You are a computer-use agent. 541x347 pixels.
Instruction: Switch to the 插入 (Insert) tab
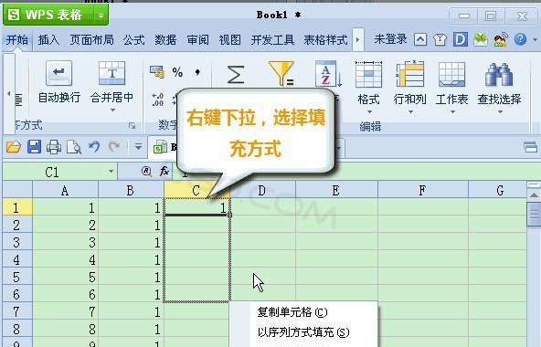[x=48, y=40]
